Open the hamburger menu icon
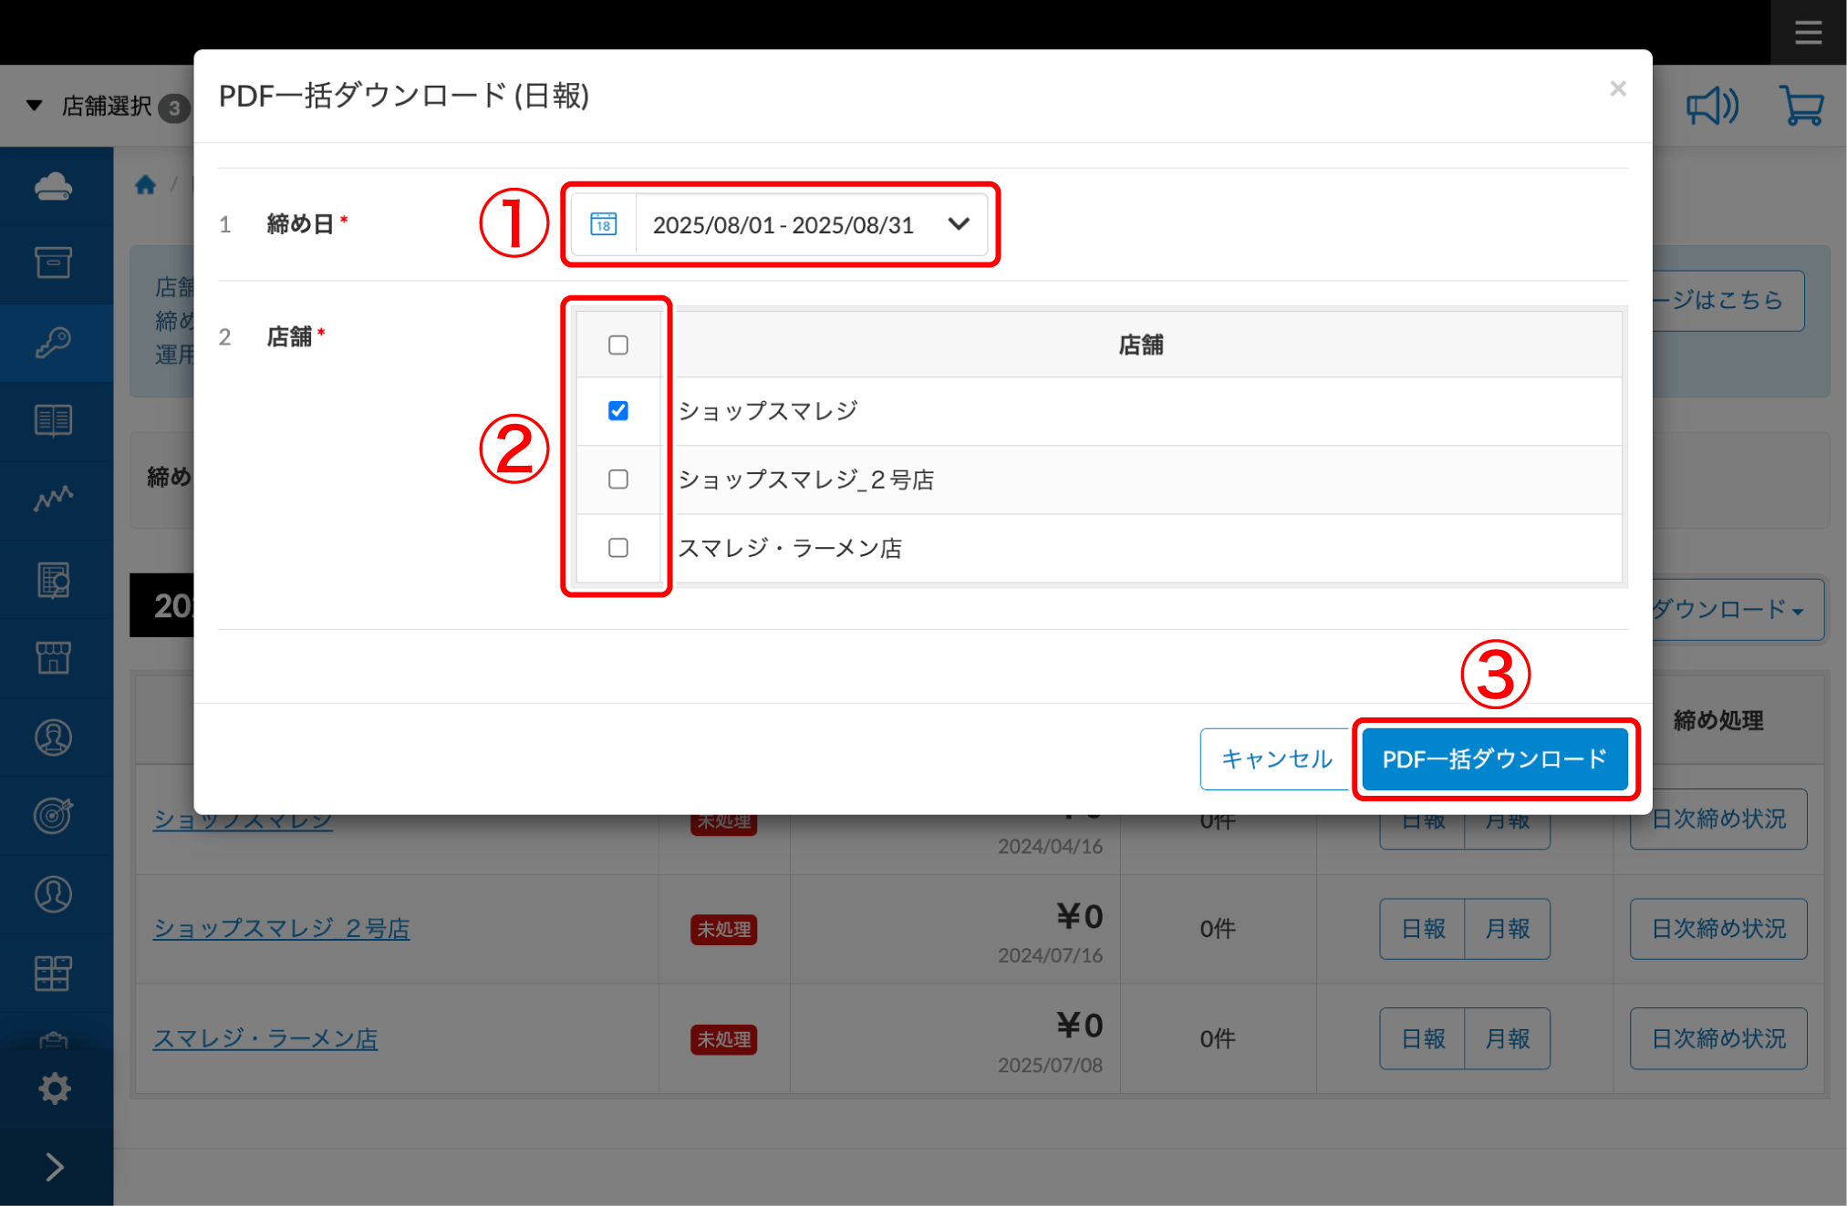Screen dimensions: 1847x1206 pyautogui.click(x=1808, y=33)
